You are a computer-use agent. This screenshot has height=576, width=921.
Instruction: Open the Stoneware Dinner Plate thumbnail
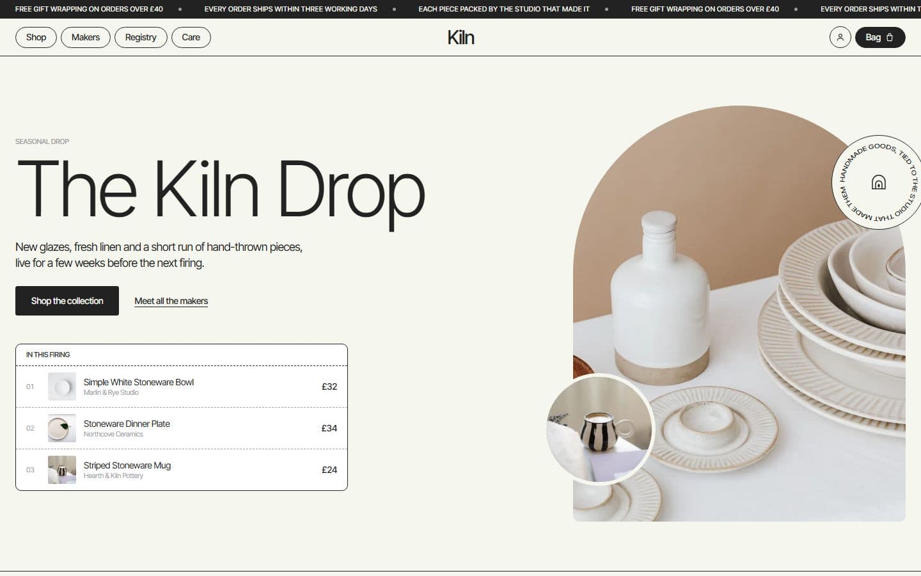62,428
